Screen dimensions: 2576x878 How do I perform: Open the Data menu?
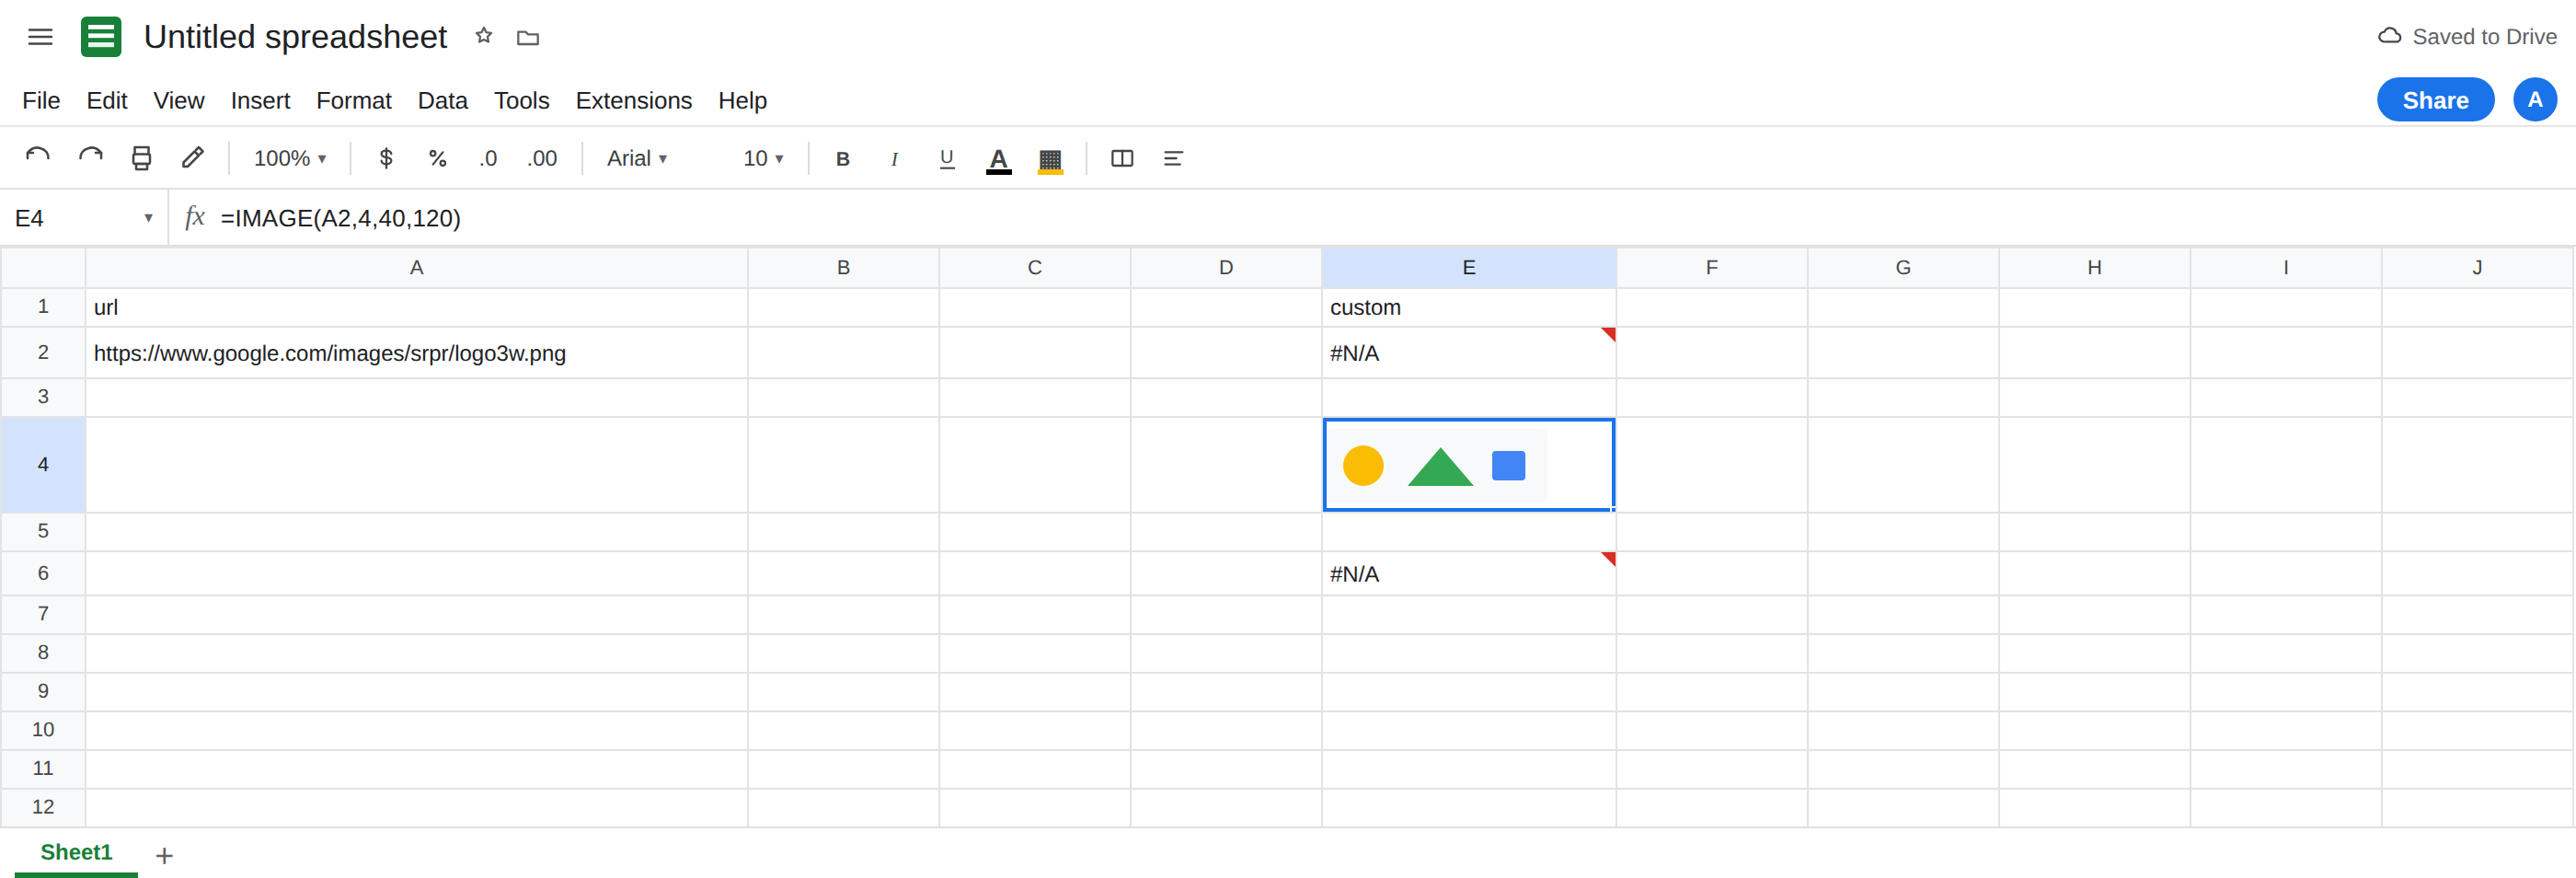pos(443,101)
